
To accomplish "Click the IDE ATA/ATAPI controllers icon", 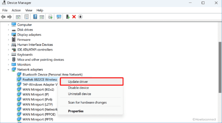I will [14, 50].
